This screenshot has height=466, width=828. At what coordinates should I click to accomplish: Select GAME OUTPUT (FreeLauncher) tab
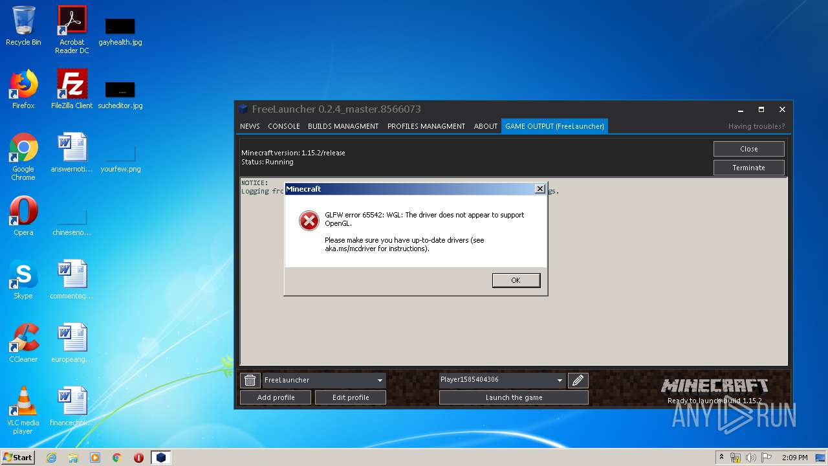click(554, 126)
